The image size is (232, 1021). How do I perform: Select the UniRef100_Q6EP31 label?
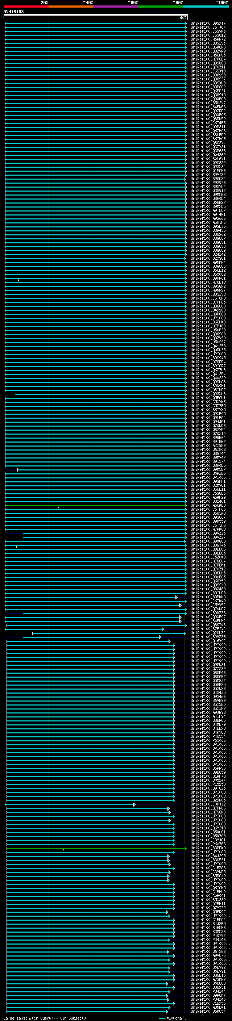pyautogui.click(x=208, y=91)
